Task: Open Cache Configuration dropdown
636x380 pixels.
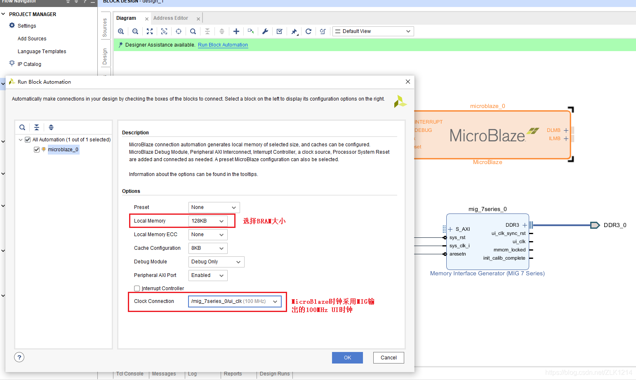Action: (x=208, y=248)
